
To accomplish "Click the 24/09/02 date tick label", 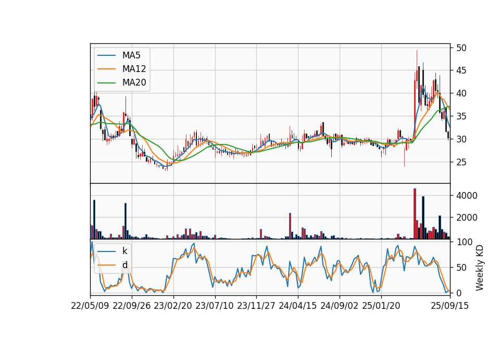I will [x=339, y=306].
